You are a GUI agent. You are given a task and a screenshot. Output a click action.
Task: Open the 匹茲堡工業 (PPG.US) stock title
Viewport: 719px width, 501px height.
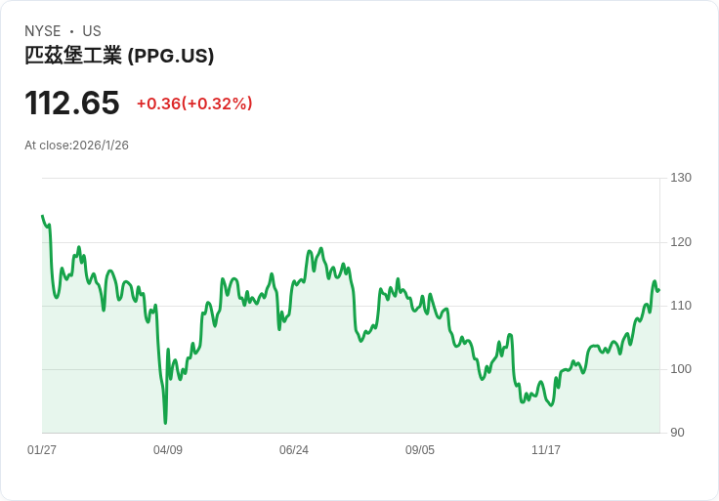(119, 56)
